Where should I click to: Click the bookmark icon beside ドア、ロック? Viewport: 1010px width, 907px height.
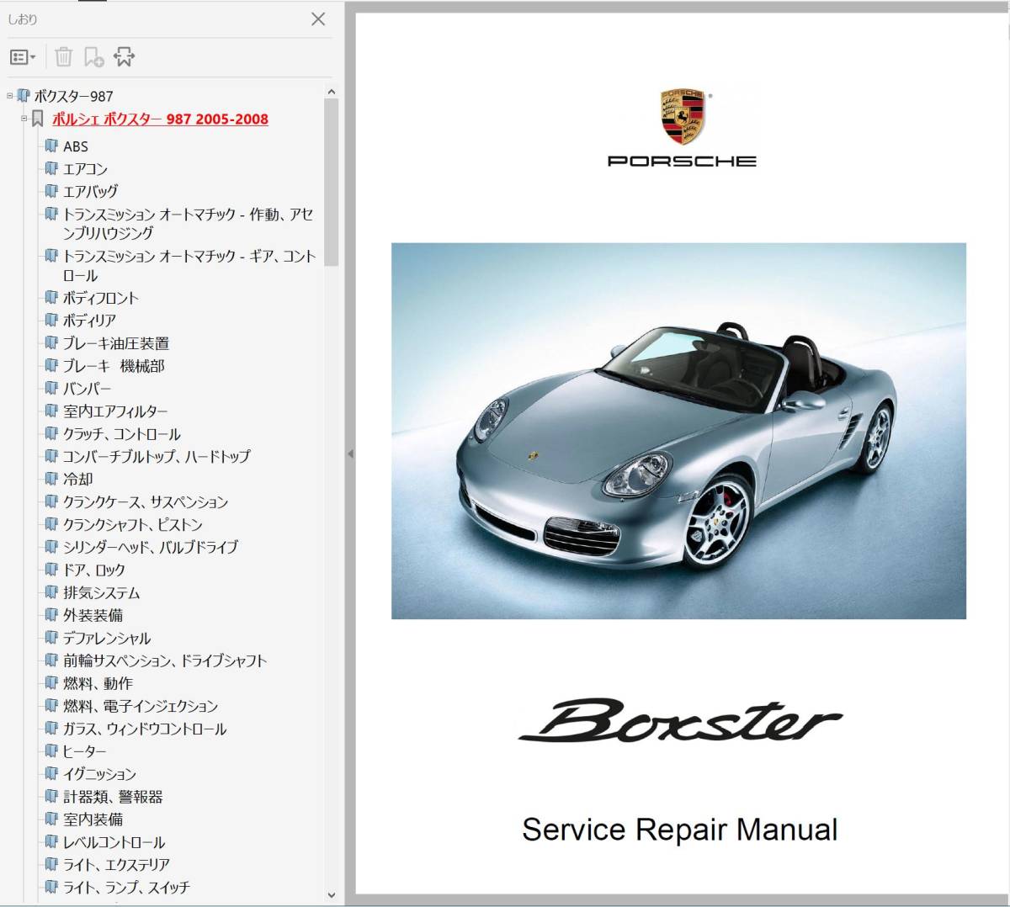pos(51,570)
